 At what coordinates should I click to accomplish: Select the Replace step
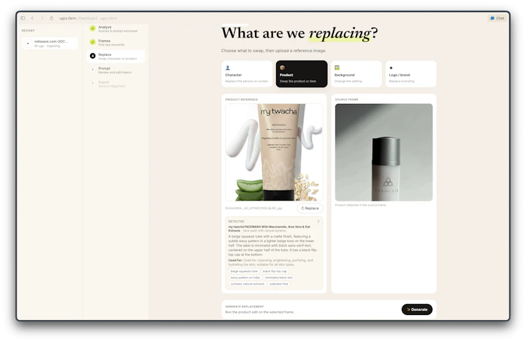click(116, 57)
